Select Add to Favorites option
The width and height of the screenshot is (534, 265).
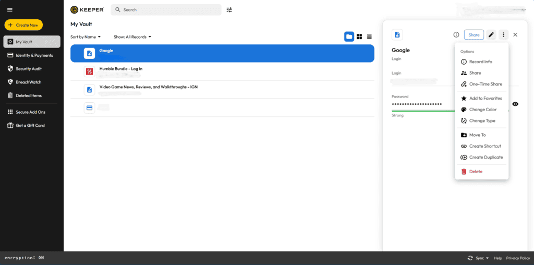point(481,99)
